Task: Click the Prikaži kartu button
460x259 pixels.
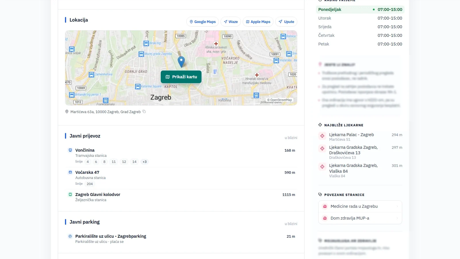Action: (x=181, y=77)
